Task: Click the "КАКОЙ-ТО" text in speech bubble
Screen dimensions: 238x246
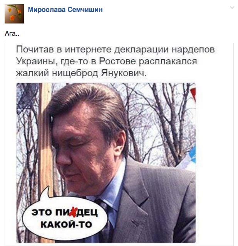Action: click(x=66, y=224)
